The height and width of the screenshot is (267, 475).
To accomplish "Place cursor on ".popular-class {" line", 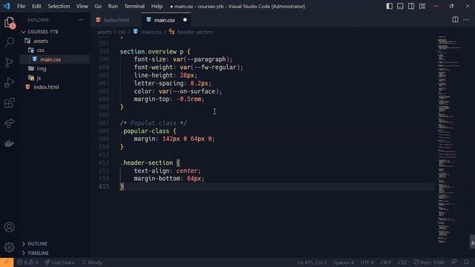I will pyautogui.click(x=148, y=131).
